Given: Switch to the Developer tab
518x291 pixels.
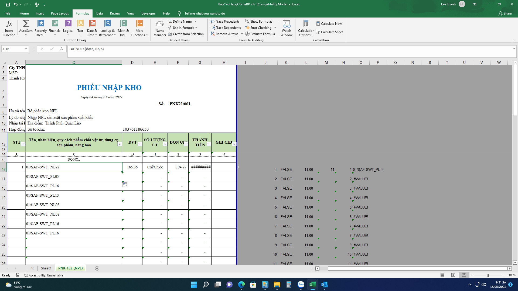Looking at the screenshot, I should (x=148, y=13).
